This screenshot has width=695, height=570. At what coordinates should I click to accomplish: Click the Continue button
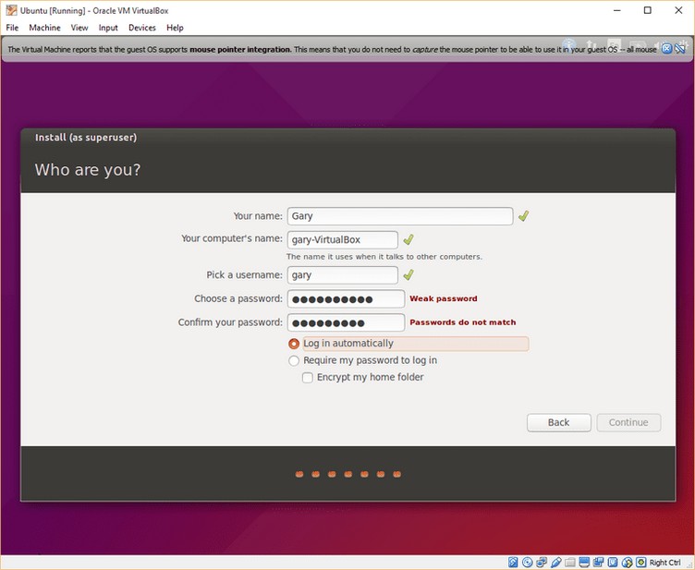628,422
